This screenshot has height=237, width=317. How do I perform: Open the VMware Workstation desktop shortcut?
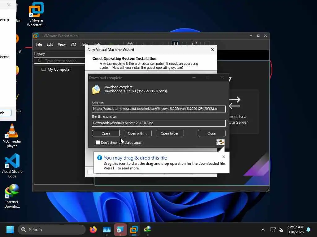(x=36, y=15)
